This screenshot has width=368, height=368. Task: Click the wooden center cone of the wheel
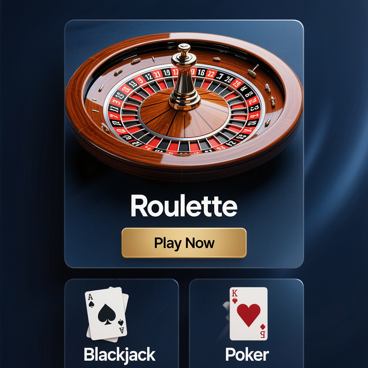tap(184, 115)
